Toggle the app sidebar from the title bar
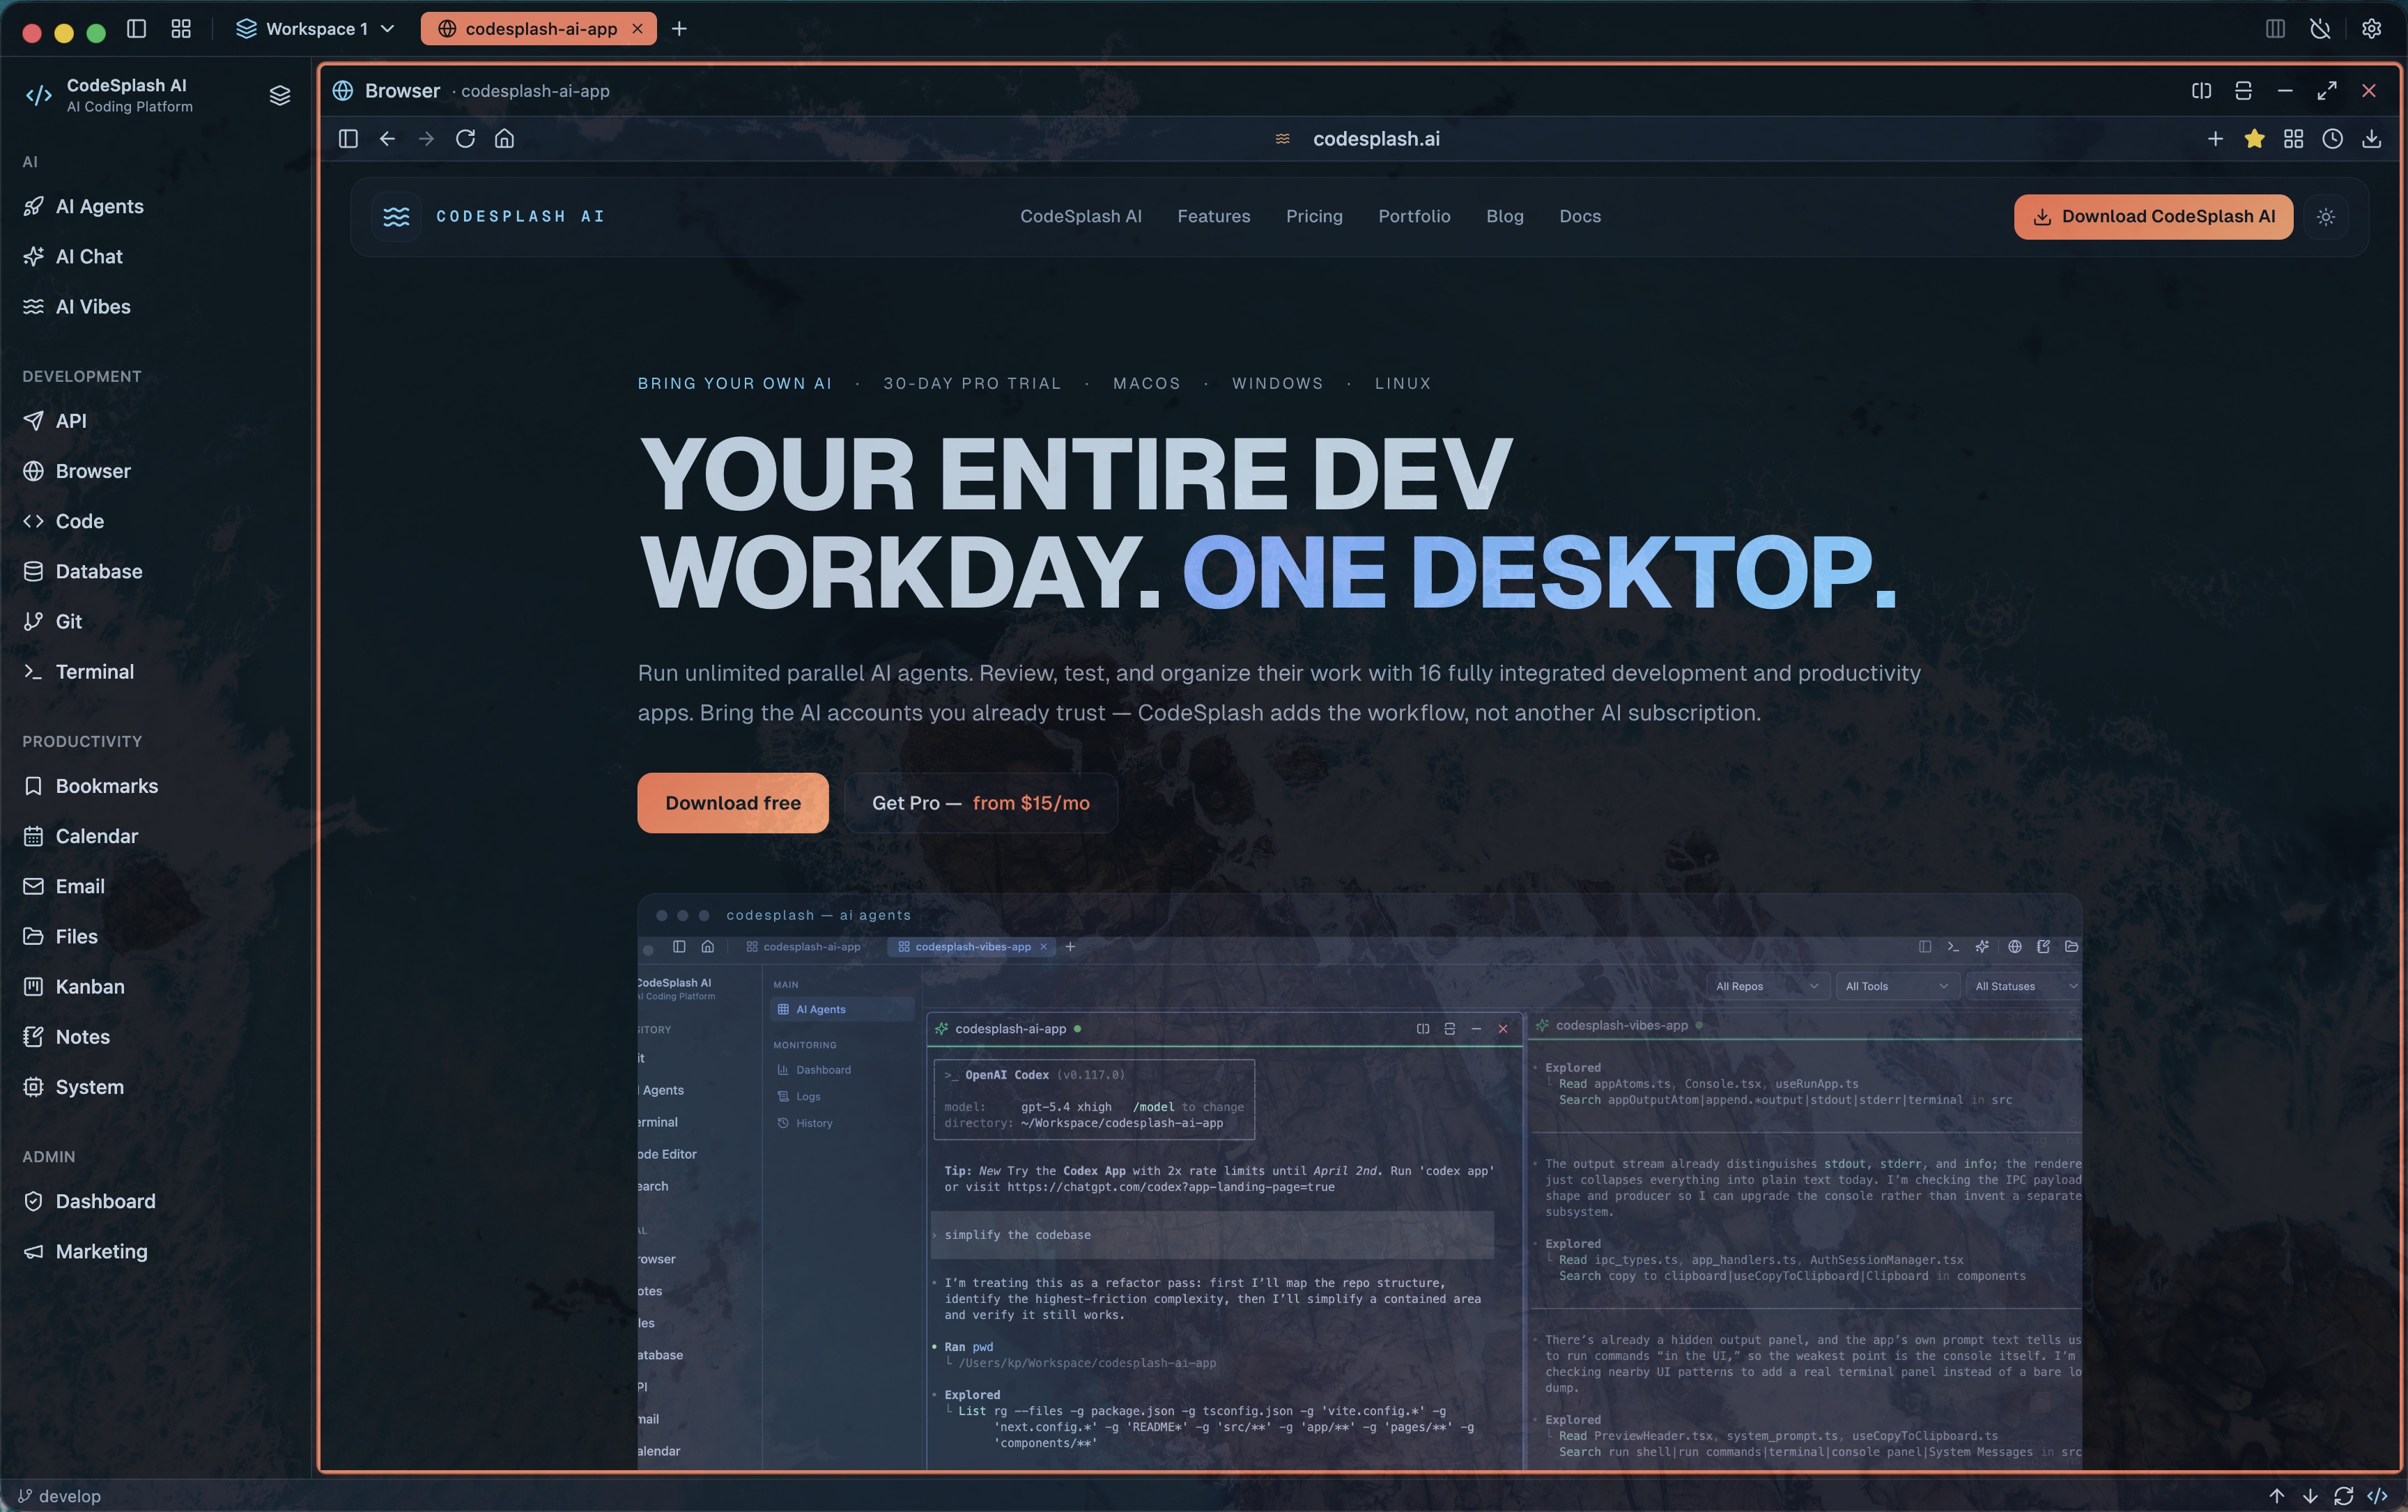The height and width of the screenshot is (1512, 2408). (x=137, y=29)
